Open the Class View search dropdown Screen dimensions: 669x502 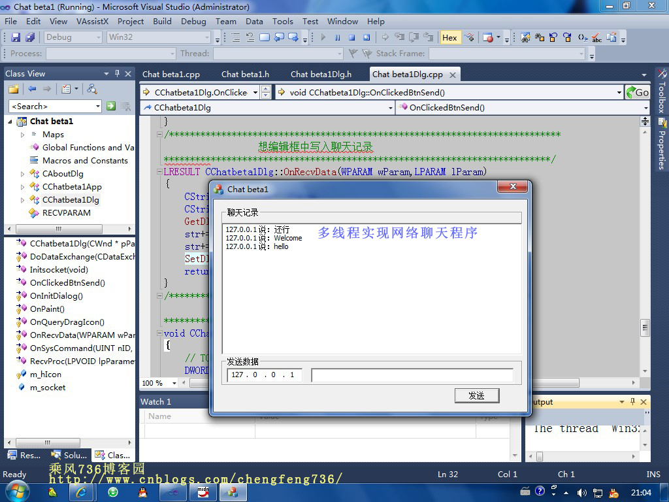(98, 107)
